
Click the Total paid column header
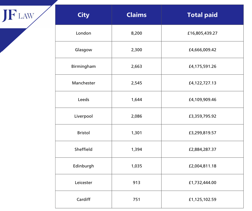202,15
